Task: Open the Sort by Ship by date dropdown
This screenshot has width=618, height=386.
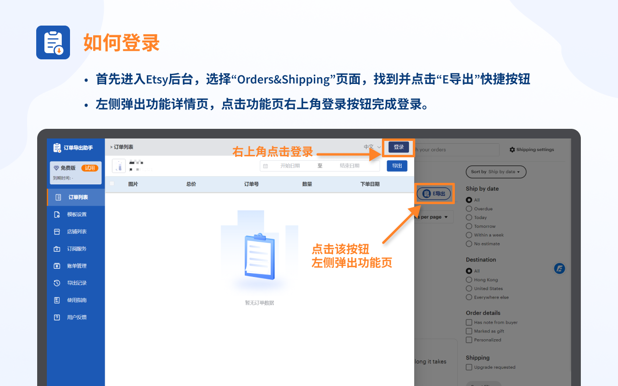Action: tap(496, 172)
